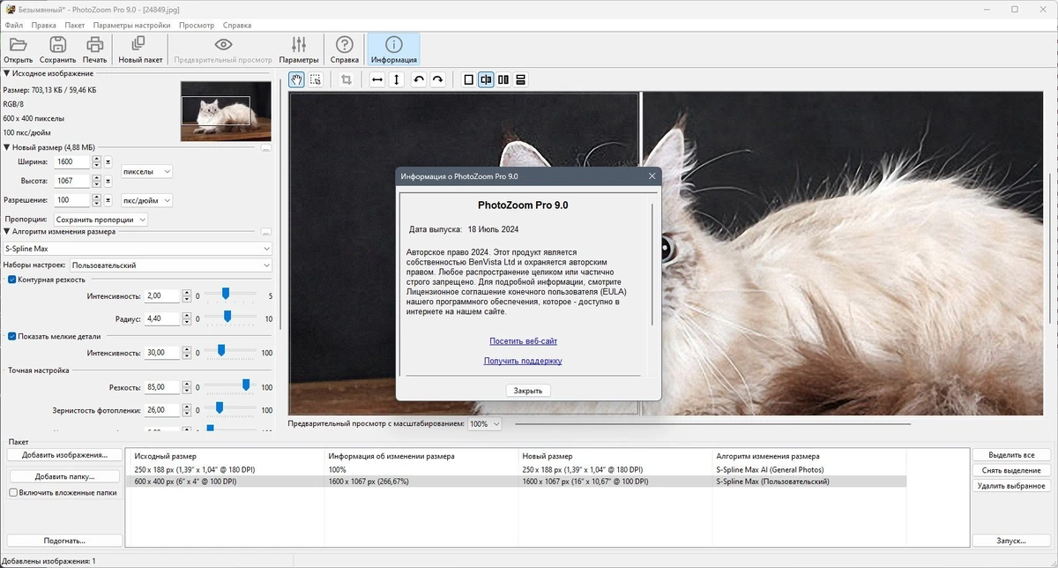Open the Пакет menu
Image resolution: width=1058 pixels, height=568 pixels.
(75, 26)
